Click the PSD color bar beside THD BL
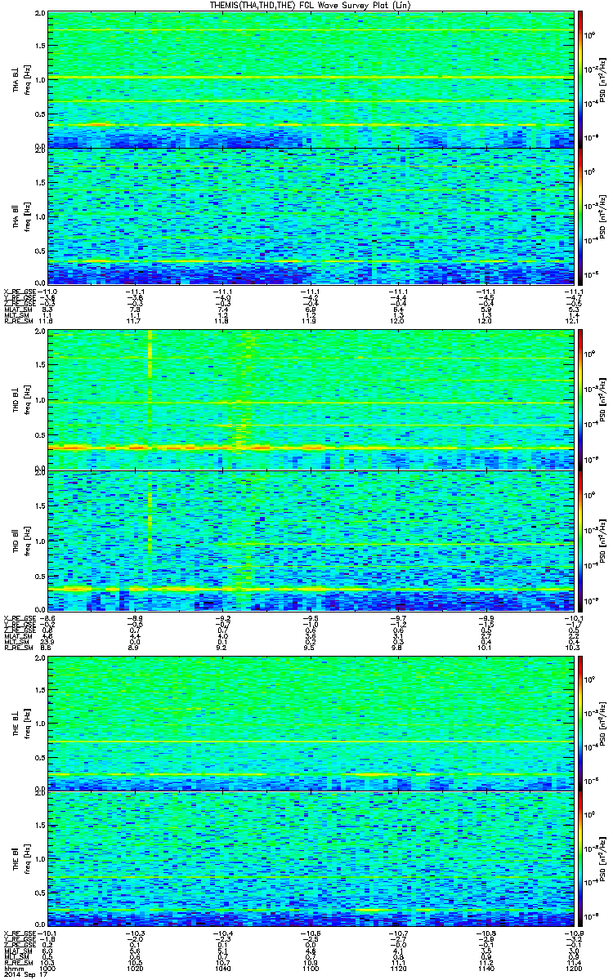Viewport: 613px width, 980px height. coord(580,399)
